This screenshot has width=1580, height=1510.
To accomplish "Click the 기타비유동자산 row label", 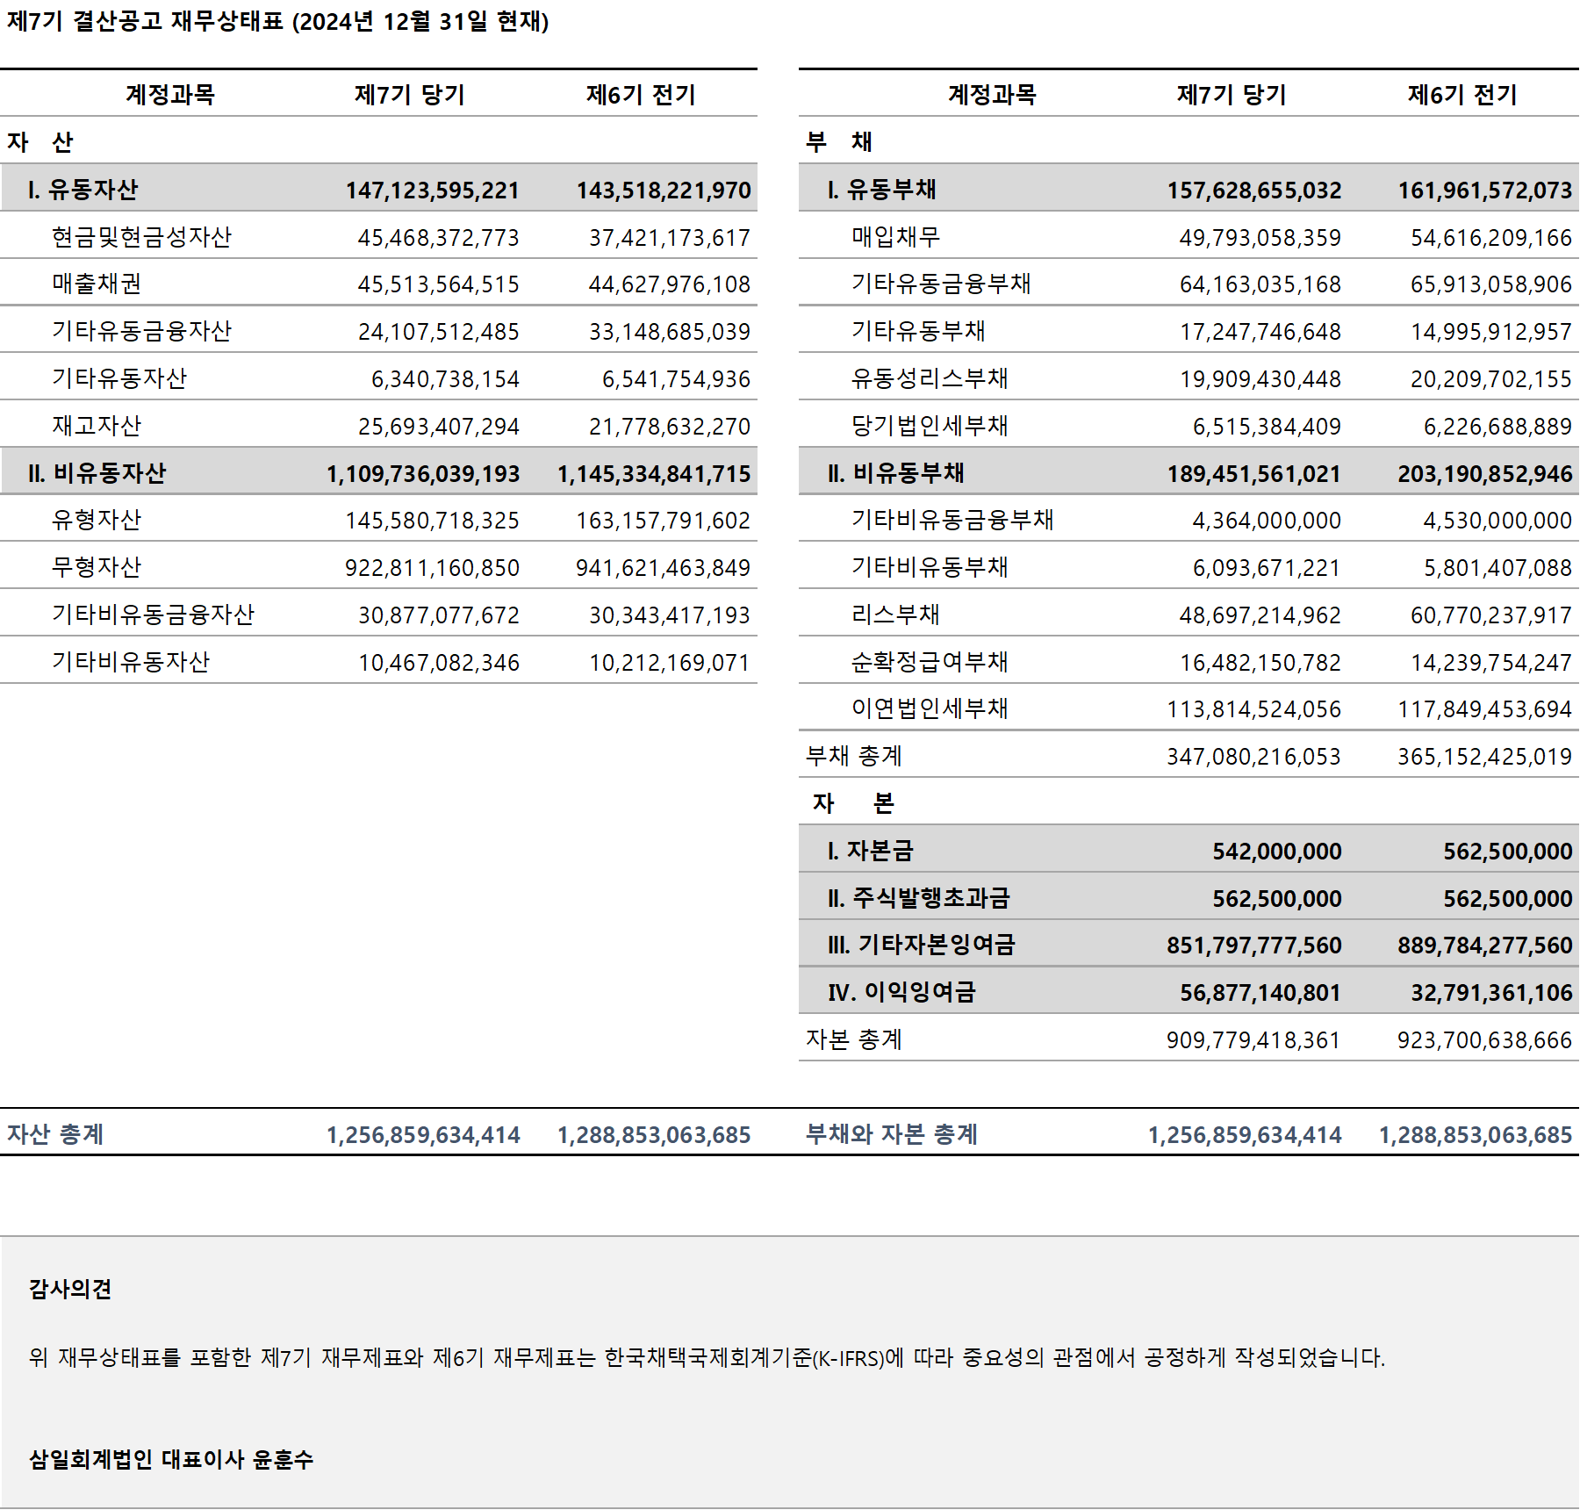I will (131, 662).
